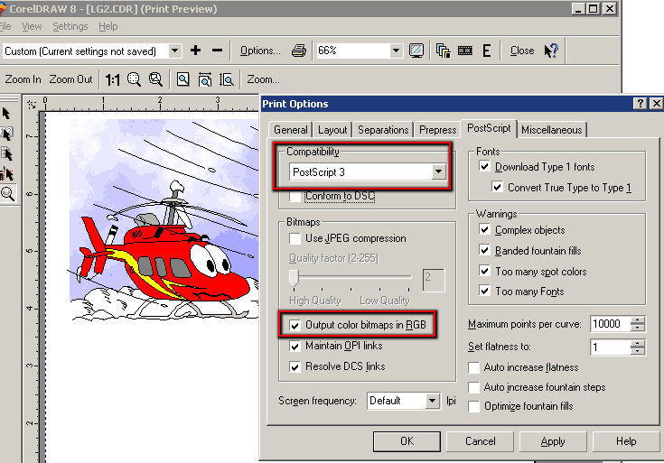Click the ruler origin corner icon

click(x=32, y=104)
